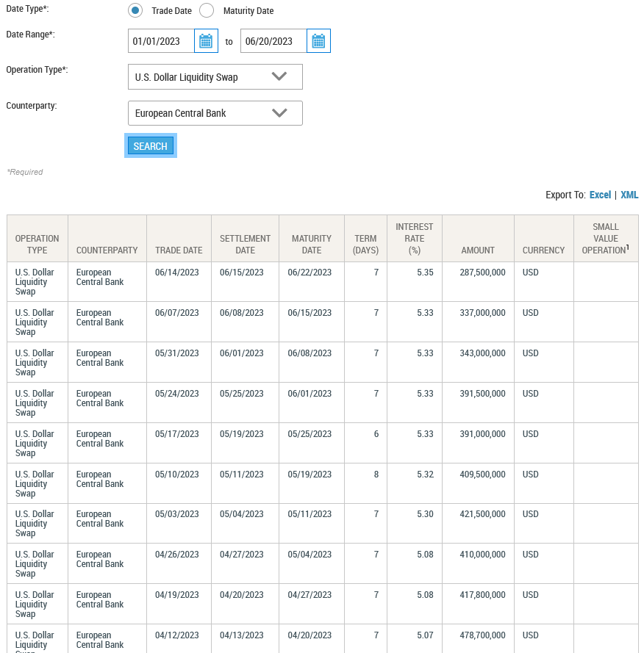Select amount 417,800,000 cell
The width and height of the screenshot is (644, 653).
pyautogui.click(x=478, y=604)
